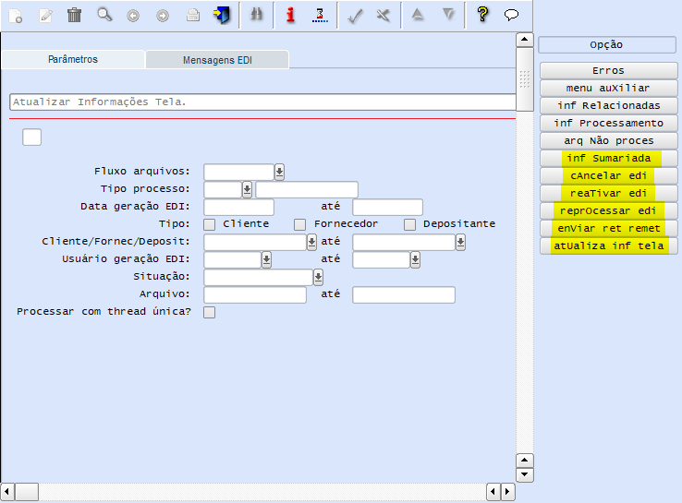Click the red information icon

290,15
